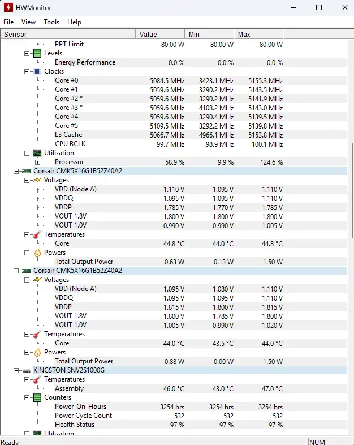Open the View menu

28,22
